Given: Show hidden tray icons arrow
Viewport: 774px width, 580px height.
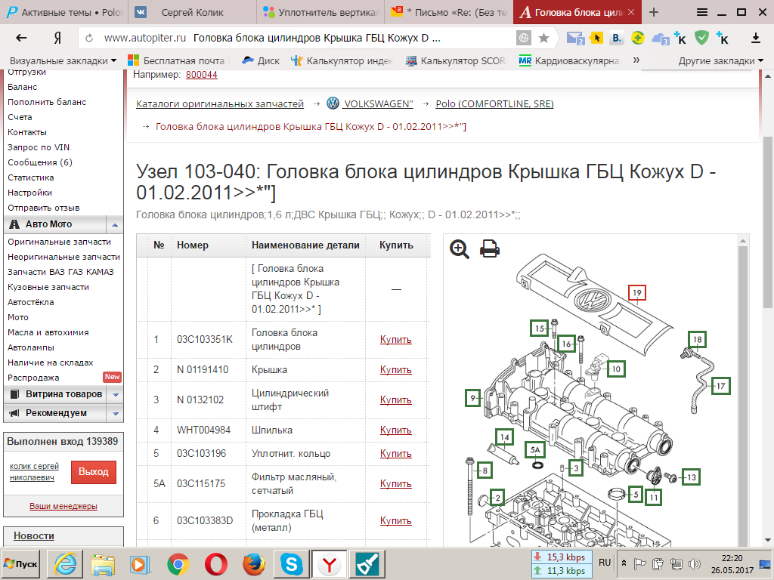Looking at the screenshot, I should coord(624,563).
